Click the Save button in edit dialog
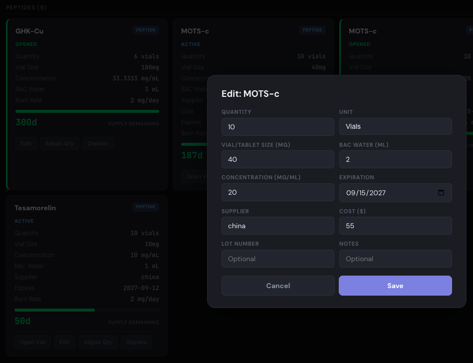Viewport: 473px width, 363px height. click(x=395, y=286)
